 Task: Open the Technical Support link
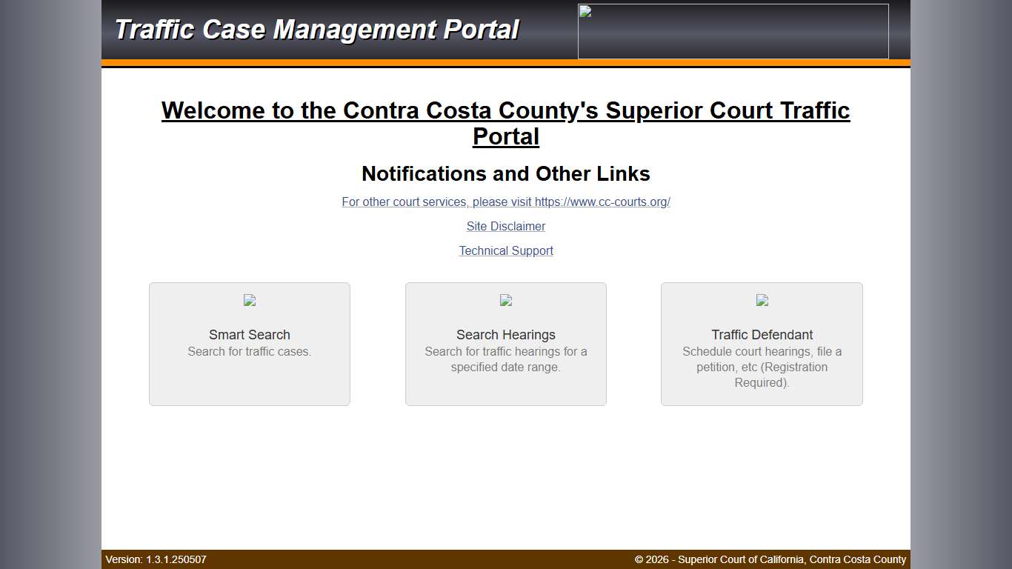pos(506,250)
